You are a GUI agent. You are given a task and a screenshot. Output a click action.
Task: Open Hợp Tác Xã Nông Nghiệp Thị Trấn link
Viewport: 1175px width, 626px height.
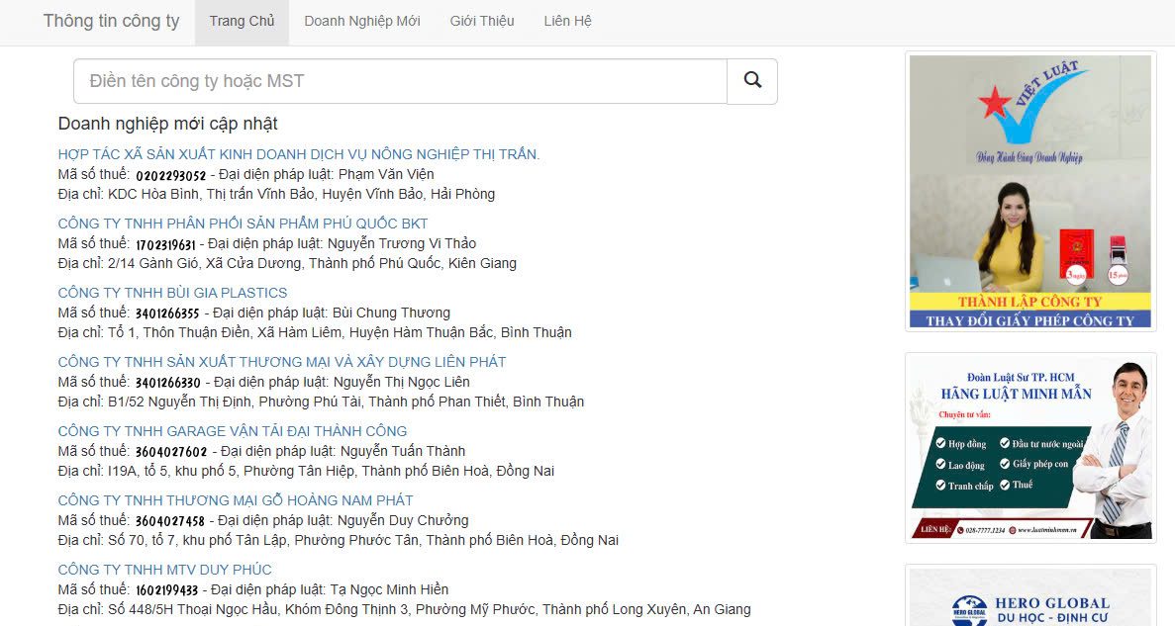(x=298, y=154)
